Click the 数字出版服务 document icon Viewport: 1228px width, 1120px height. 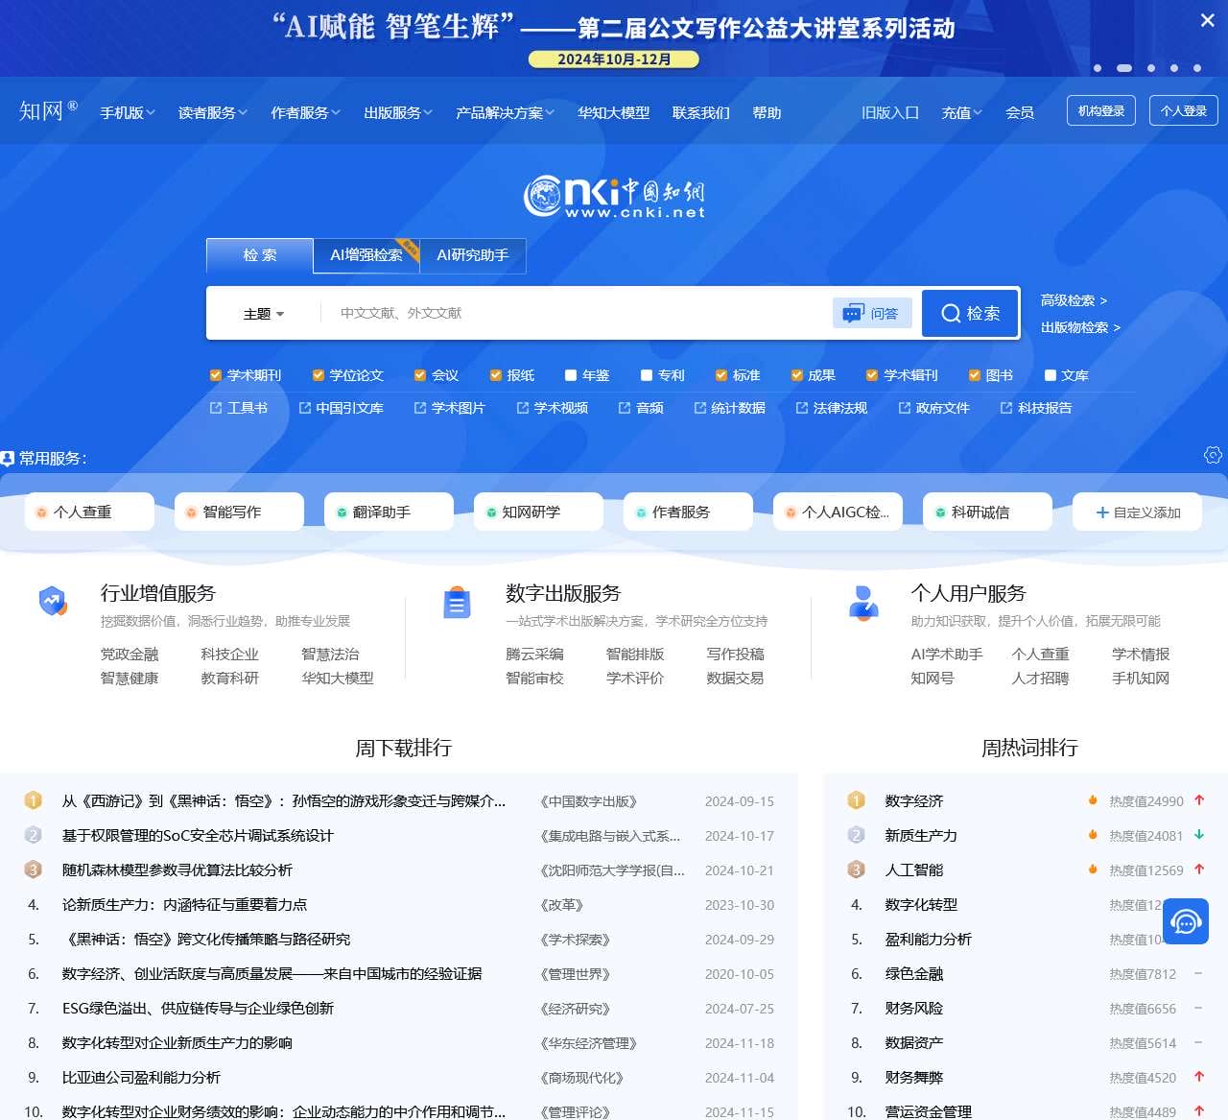(457, 603)
